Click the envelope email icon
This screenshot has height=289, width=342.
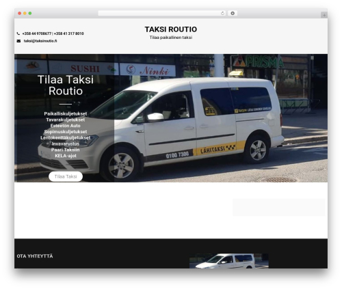pos(18,41)
